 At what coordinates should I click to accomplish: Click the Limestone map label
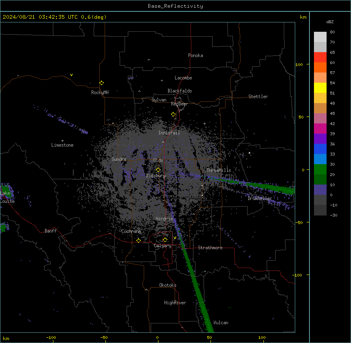point(62,145)
